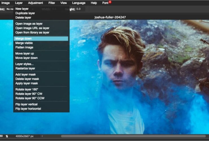Select Add layer mask

[41, 74]
